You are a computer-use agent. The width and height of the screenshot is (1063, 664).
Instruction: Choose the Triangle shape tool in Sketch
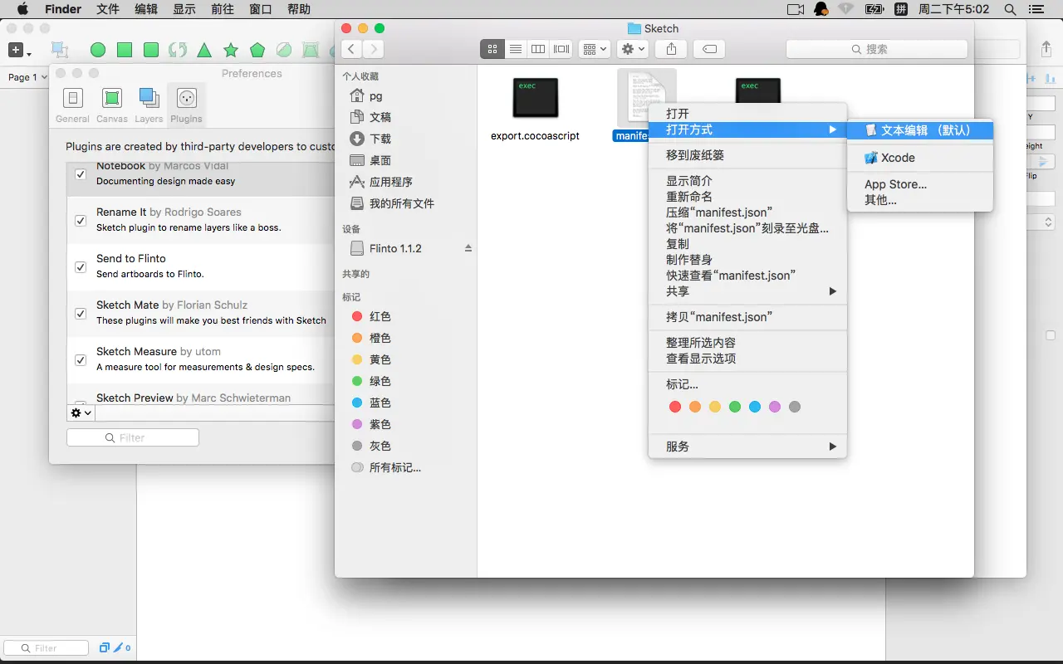click(x=204, y=50)
